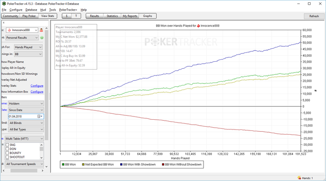Click the yellow Net Expected BB Won legend marker

(x=83, y=165)
